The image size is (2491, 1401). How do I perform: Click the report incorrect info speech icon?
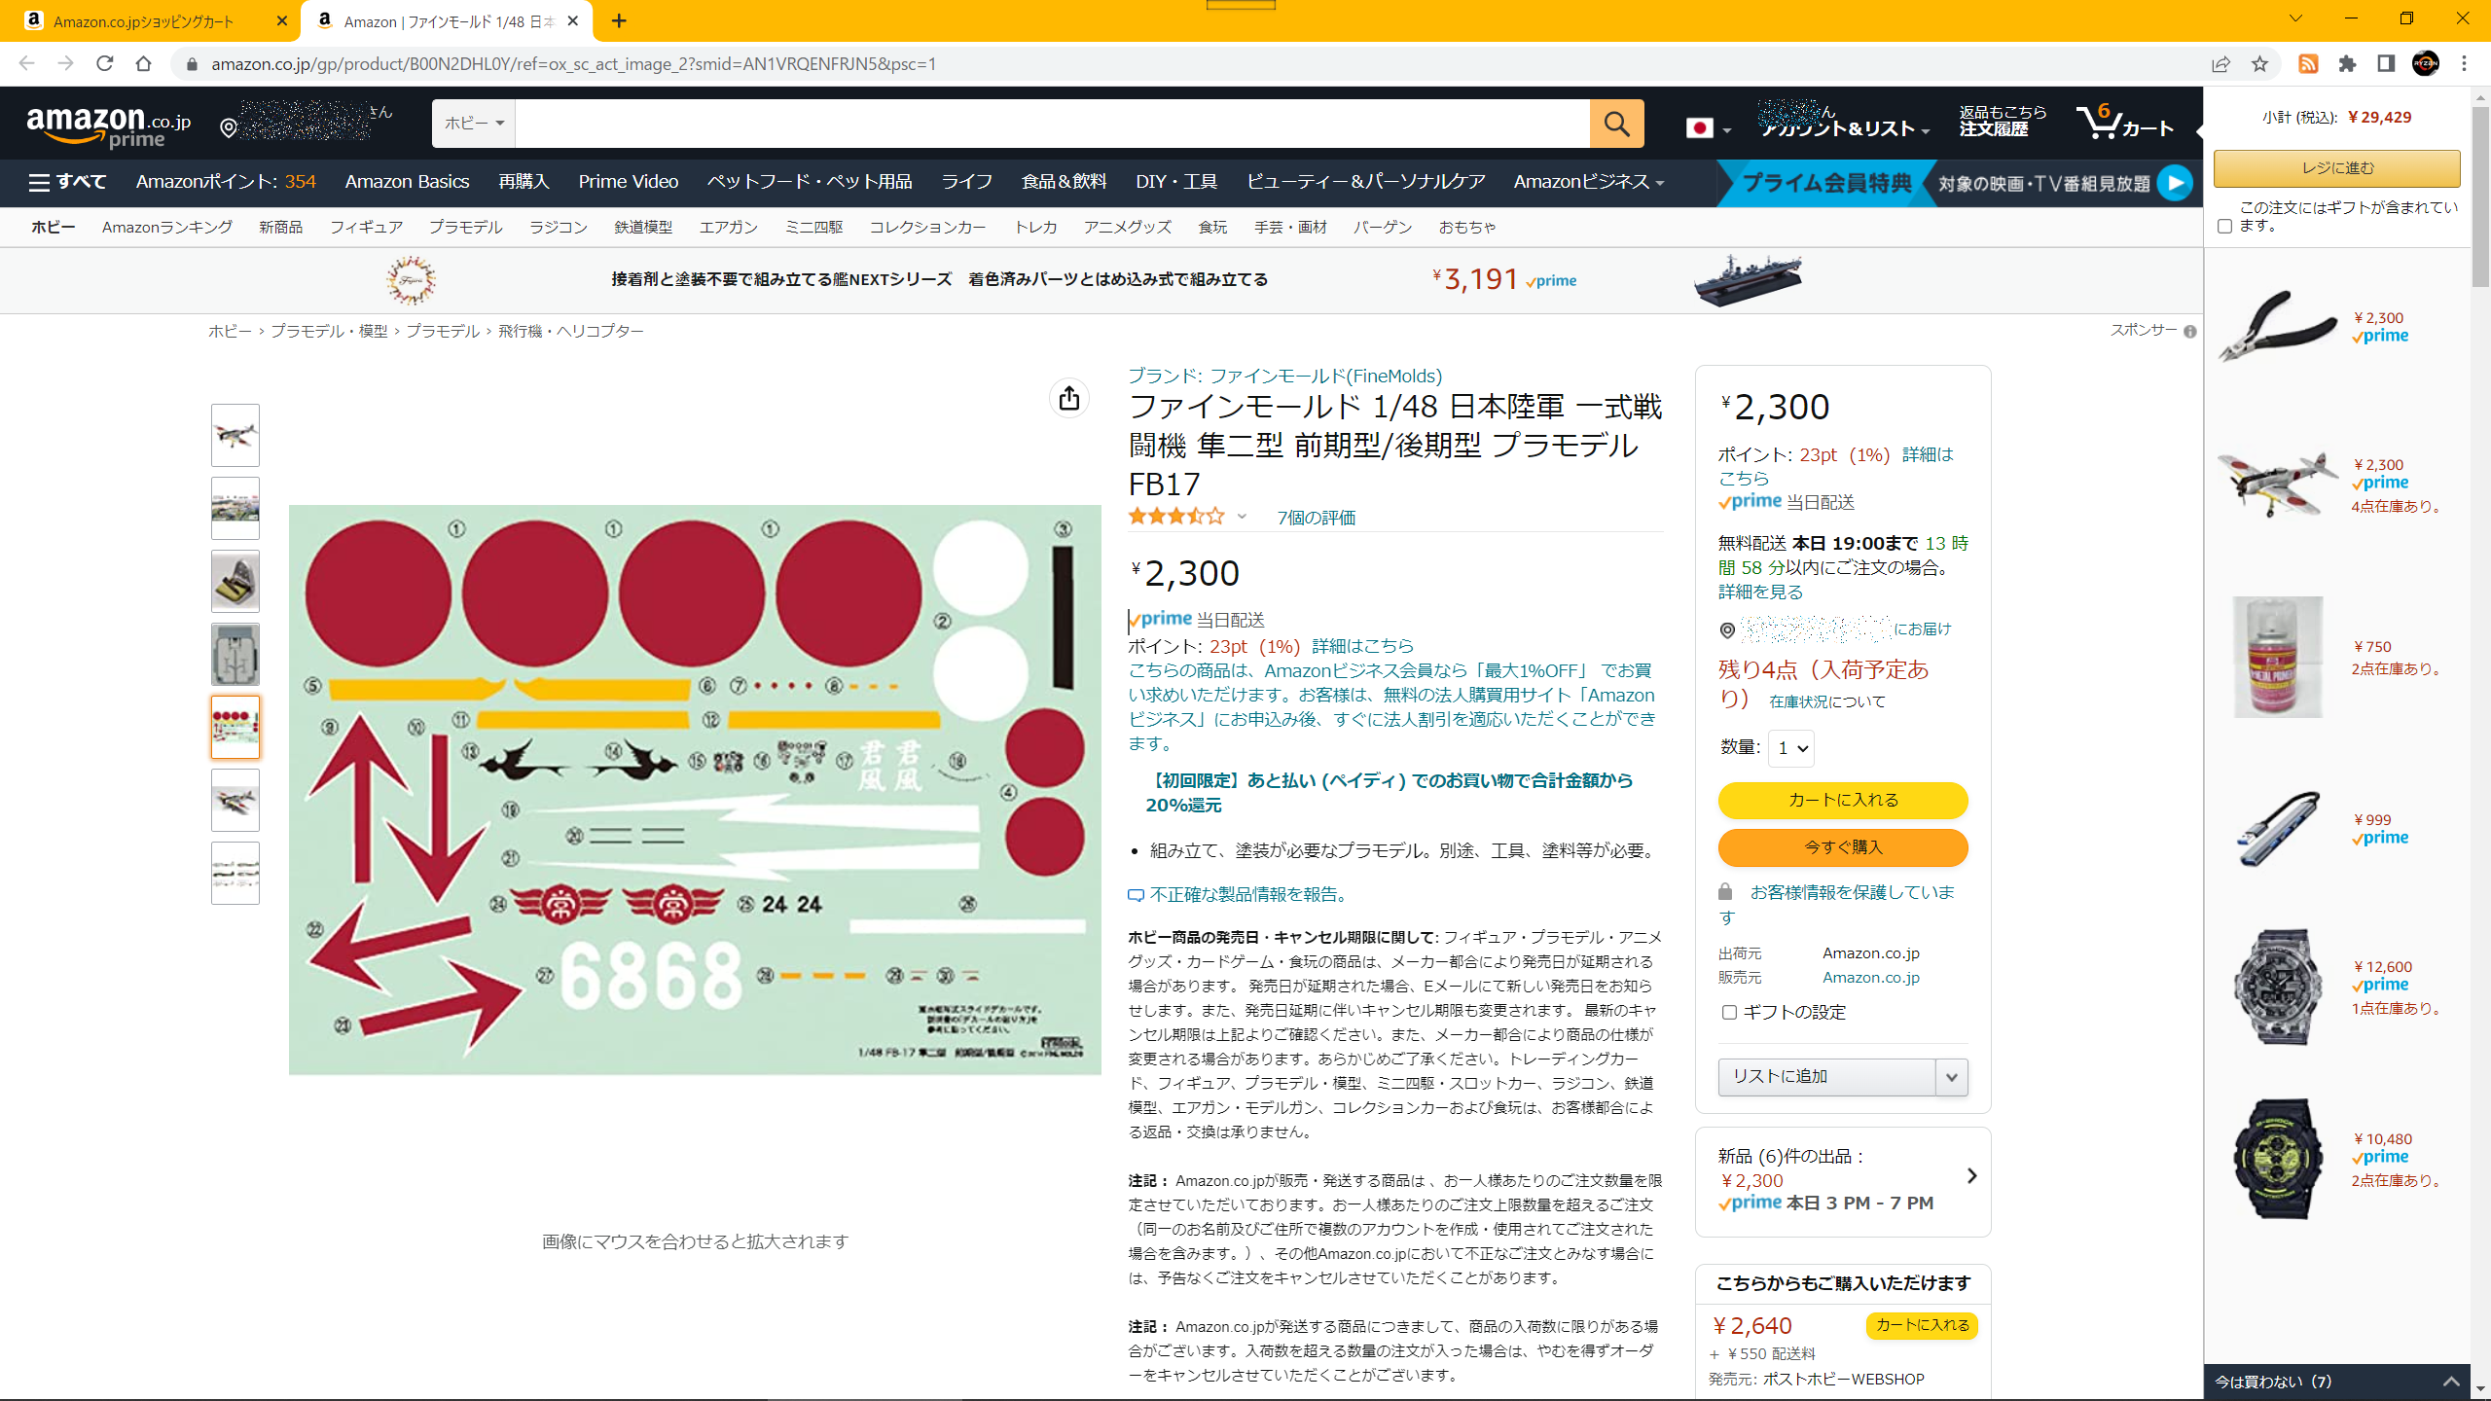tap(1136, 895)
